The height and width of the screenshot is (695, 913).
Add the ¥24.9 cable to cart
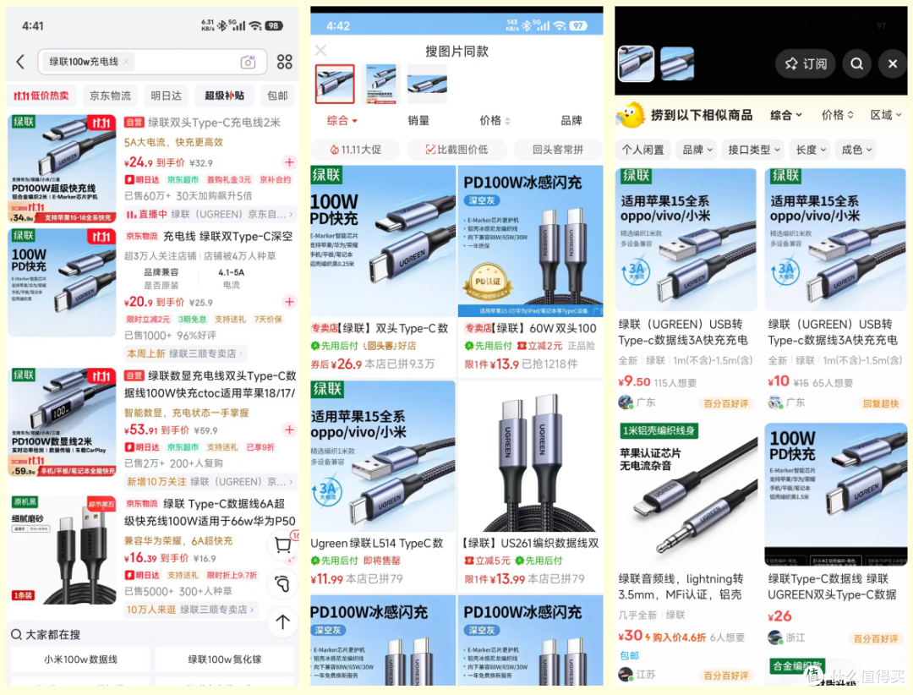point(289,162)
